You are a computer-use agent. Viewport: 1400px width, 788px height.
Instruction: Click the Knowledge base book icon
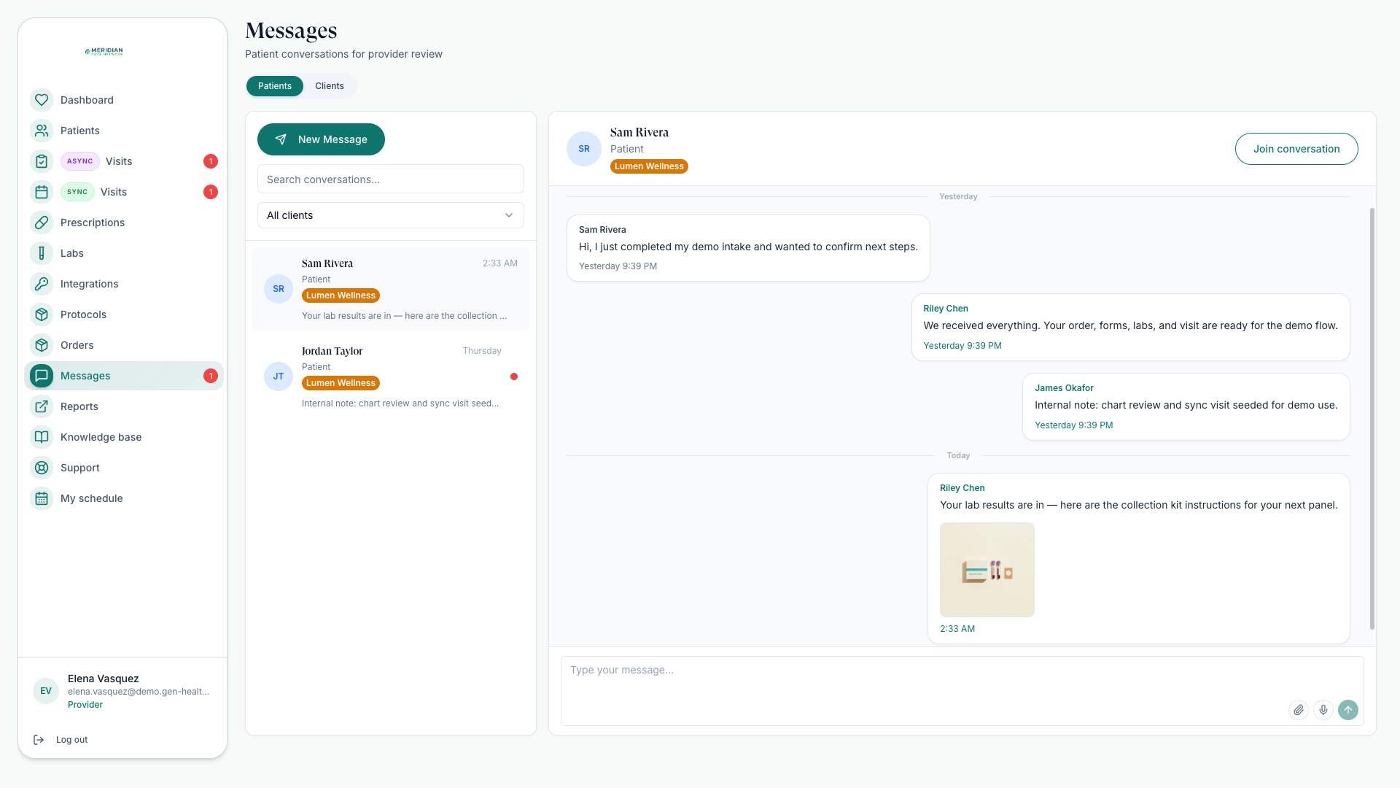coord(42,437)
